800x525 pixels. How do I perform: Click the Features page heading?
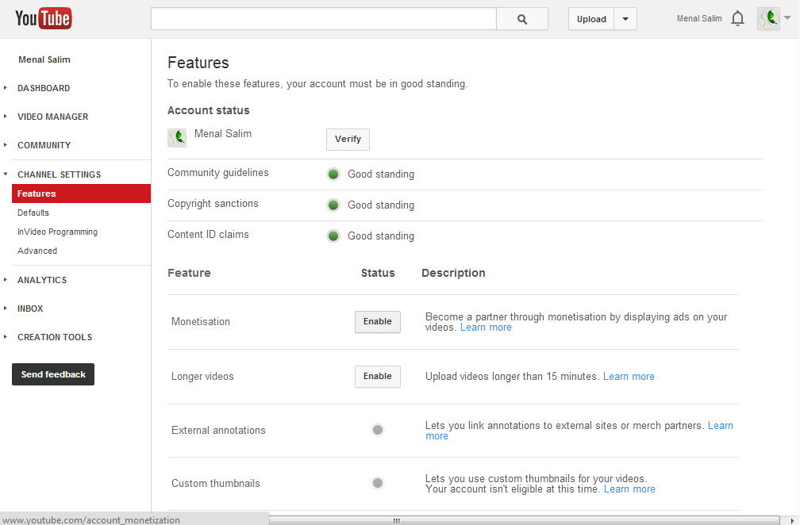tap(198, 63)
